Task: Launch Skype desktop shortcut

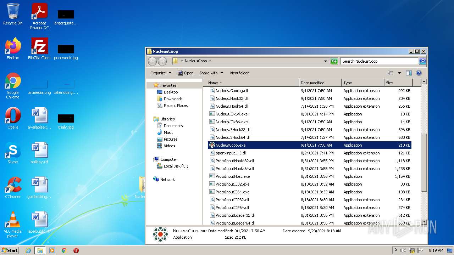Action: point(13,153)
